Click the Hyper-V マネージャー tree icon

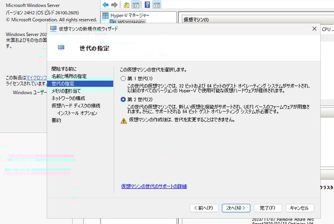105,15
